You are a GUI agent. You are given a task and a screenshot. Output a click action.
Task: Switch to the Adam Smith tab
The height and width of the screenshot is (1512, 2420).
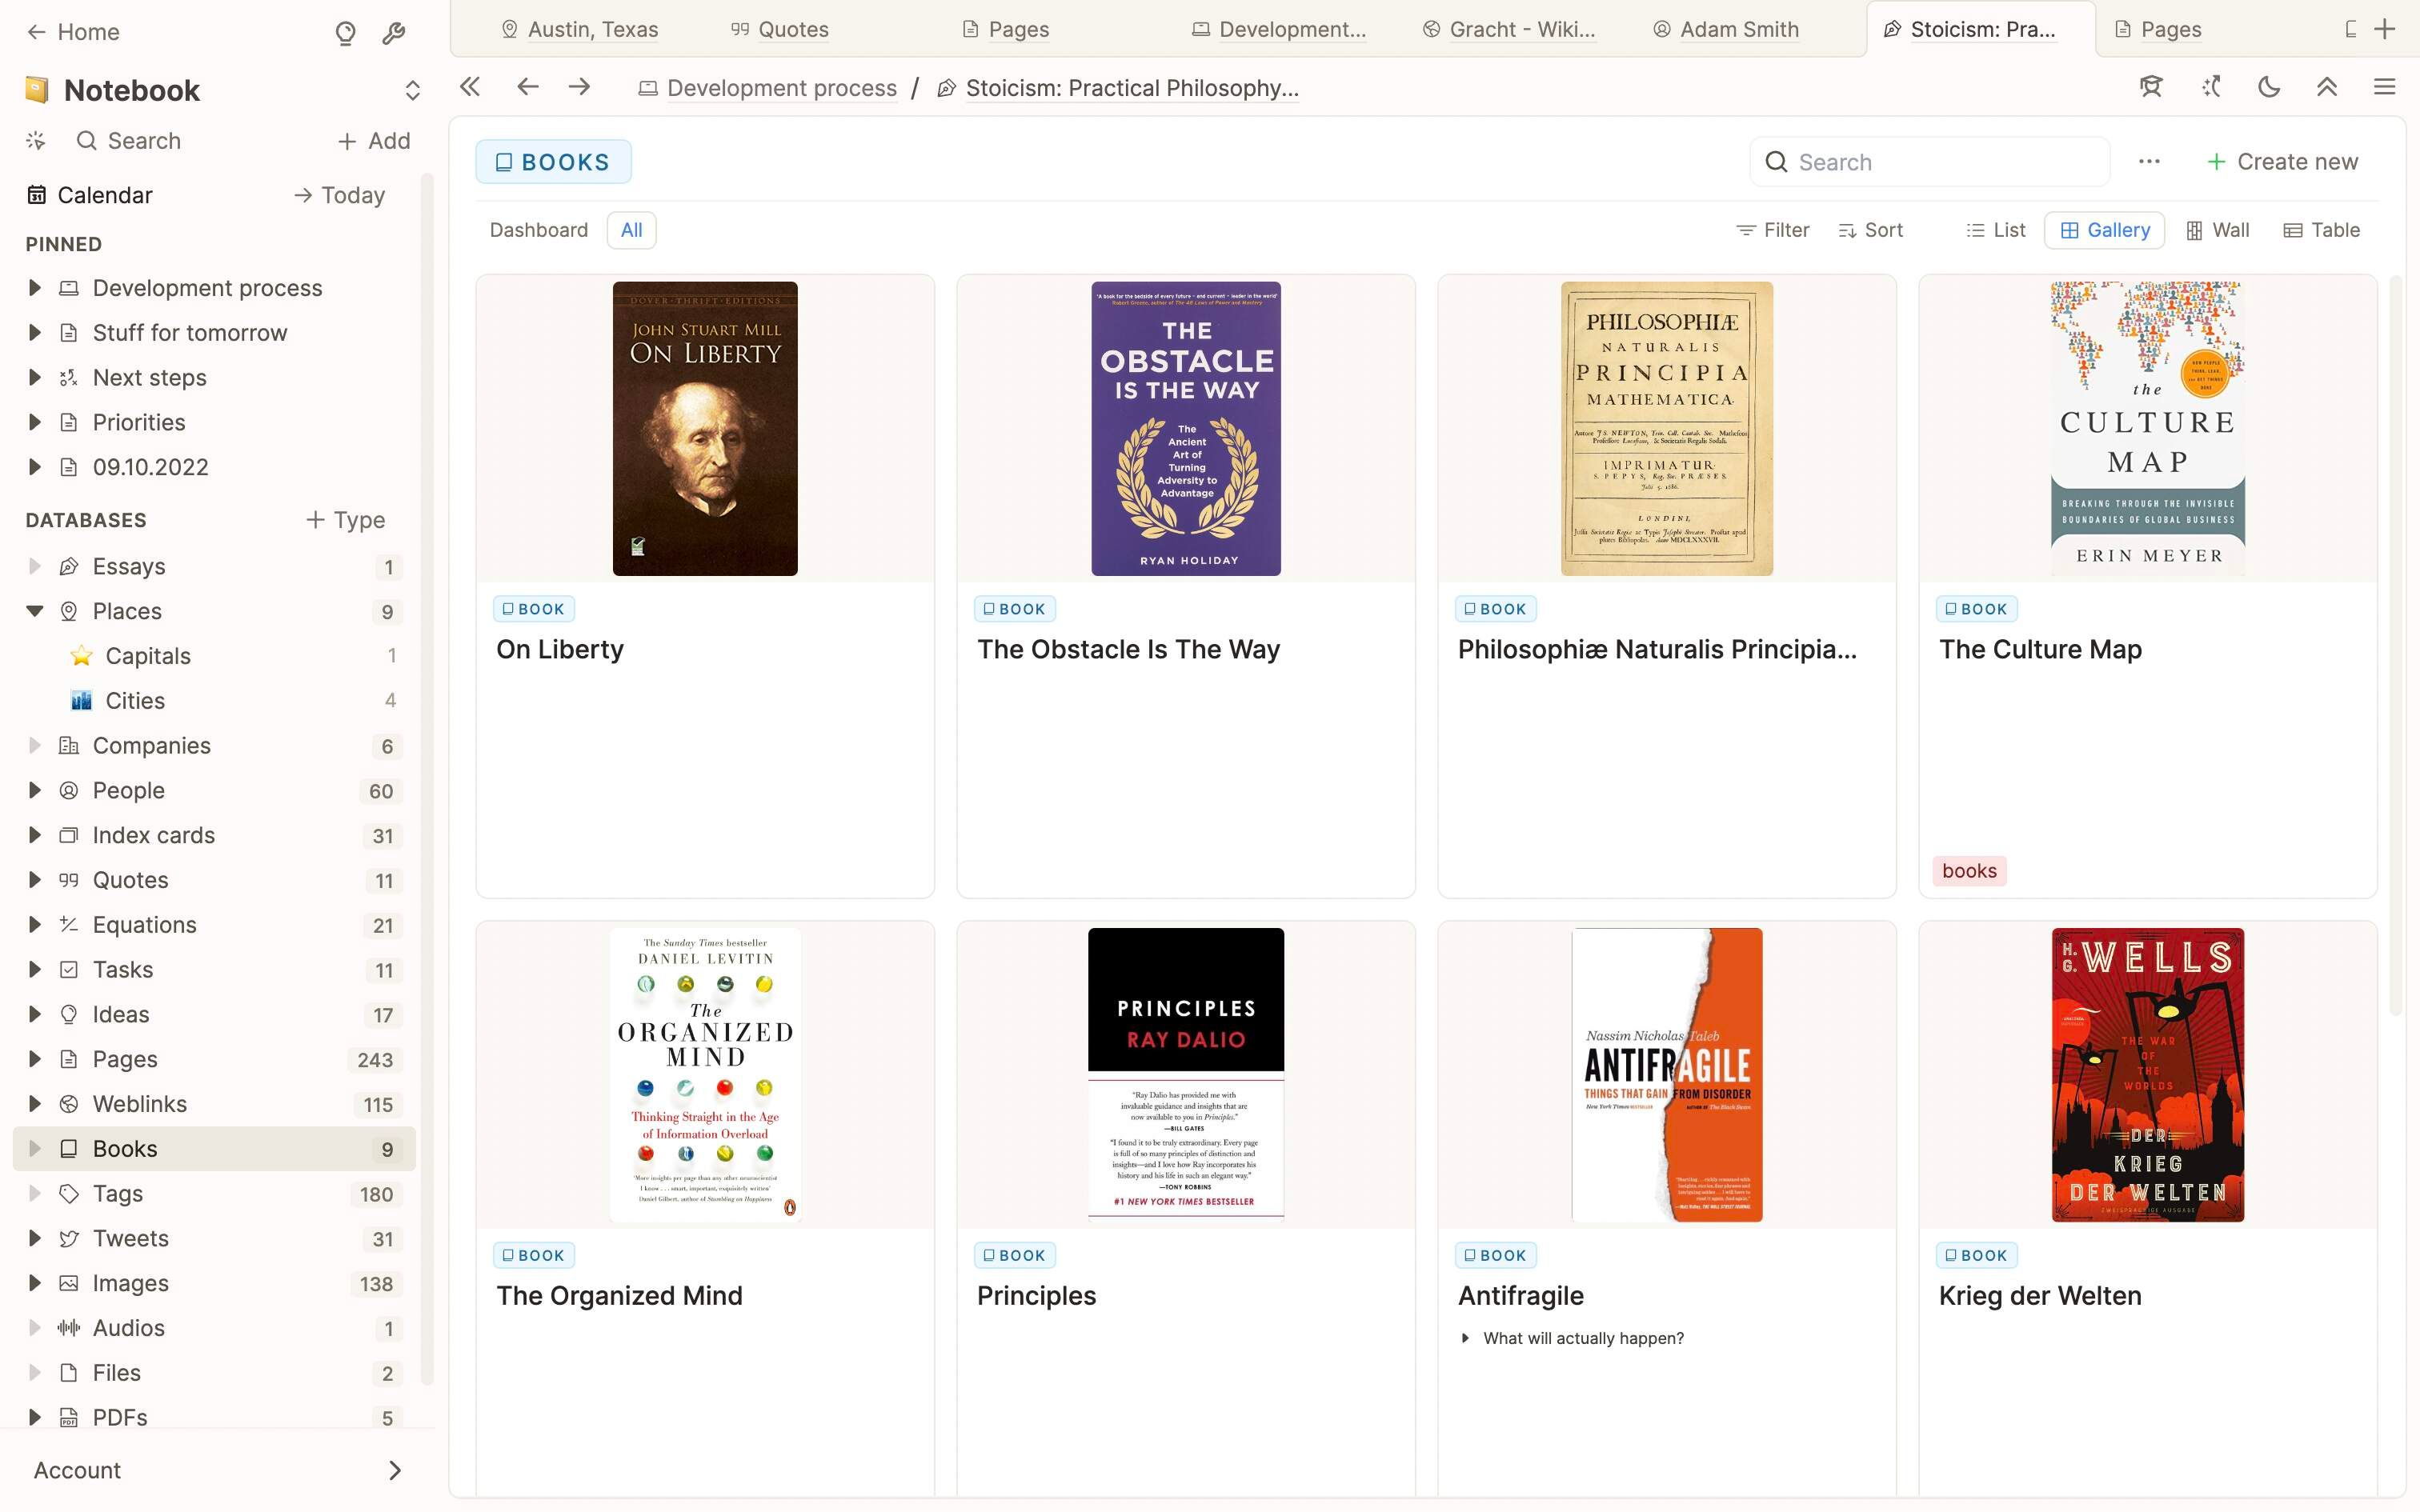point(1738,30)
